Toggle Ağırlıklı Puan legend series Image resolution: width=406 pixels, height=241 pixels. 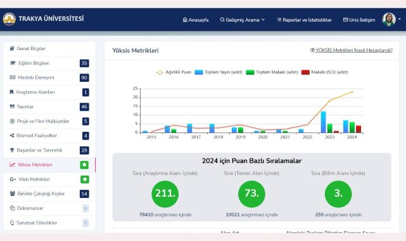tap(173, 72)
